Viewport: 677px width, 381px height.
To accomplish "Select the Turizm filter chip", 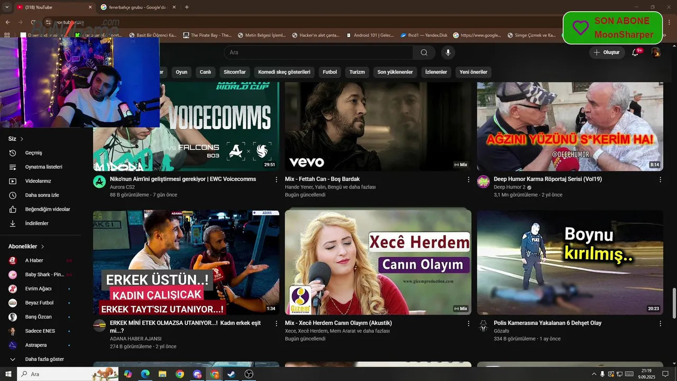I will coord(357,72).
